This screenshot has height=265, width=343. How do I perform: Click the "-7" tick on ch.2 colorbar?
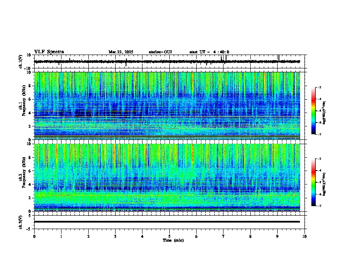pos(320,206)
